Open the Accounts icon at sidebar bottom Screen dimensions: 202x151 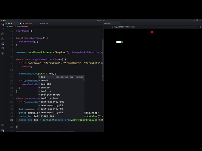[3, 125]
